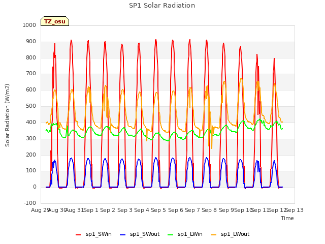Click the SP1 Solar Radiation chart title

pyautogui.click(x=162, y=6)
